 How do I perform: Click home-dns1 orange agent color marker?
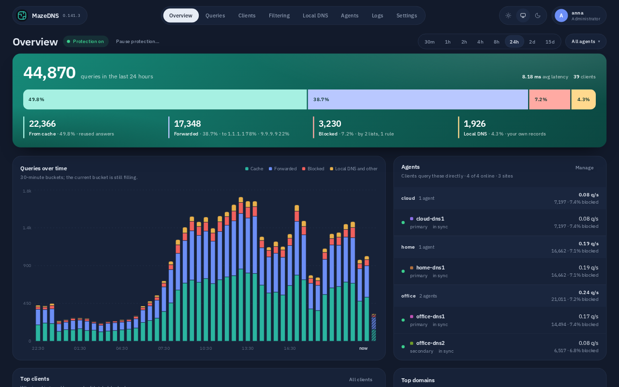pos(412,268)
